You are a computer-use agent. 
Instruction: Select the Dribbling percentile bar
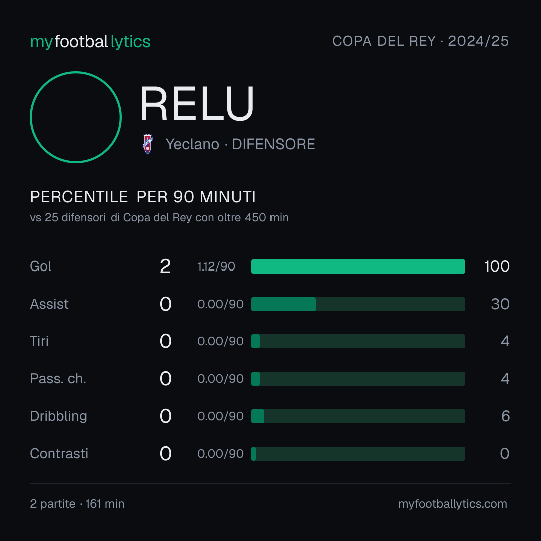coord(358,416)
